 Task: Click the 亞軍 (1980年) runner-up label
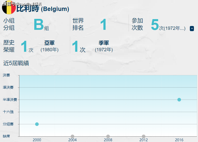(49, 46)
